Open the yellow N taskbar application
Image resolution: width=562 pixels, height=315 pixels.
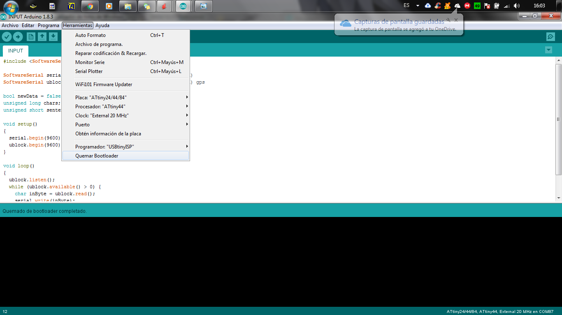pos(71,6)
